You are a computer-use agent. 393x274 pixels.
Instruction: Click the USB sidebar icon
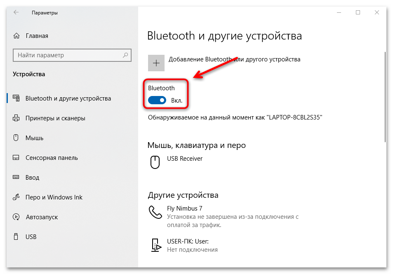pyautogui.click(x=16, y=237)
